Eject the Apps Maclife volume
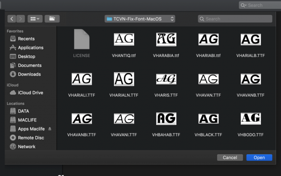Image resolution: width=281 pixels, height=176 pixels. pyautogui.click(x=50, y=129)
